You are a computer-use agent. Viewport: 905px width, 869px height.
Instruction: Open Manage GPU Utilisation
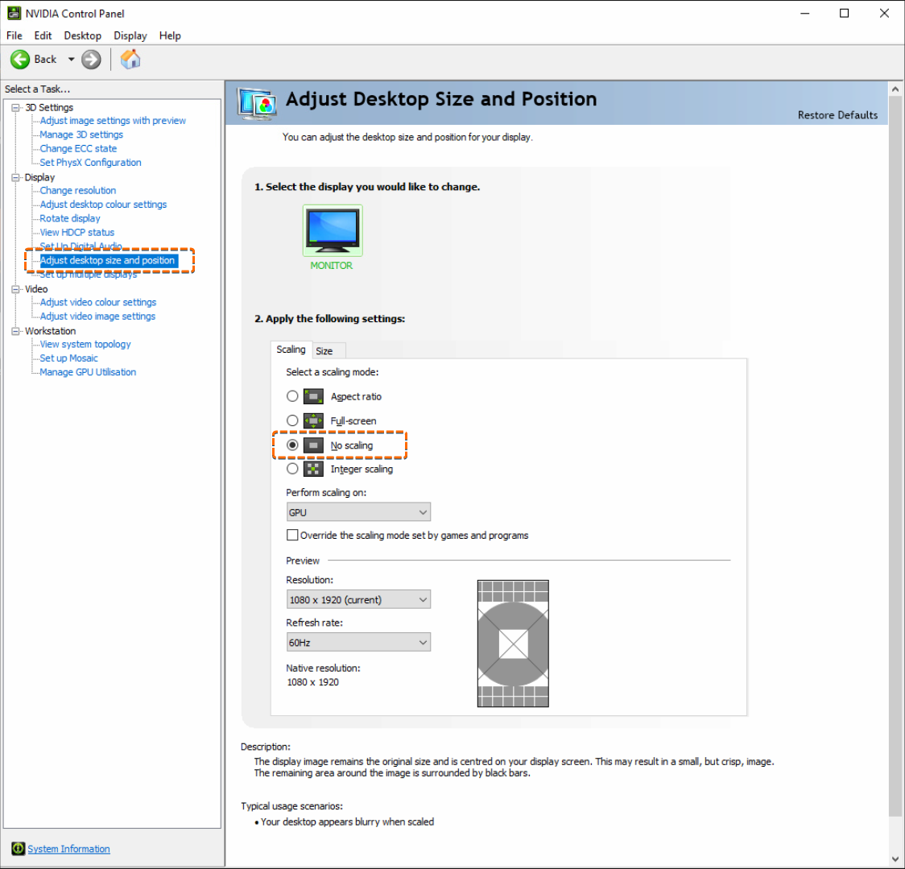[88, 372]
